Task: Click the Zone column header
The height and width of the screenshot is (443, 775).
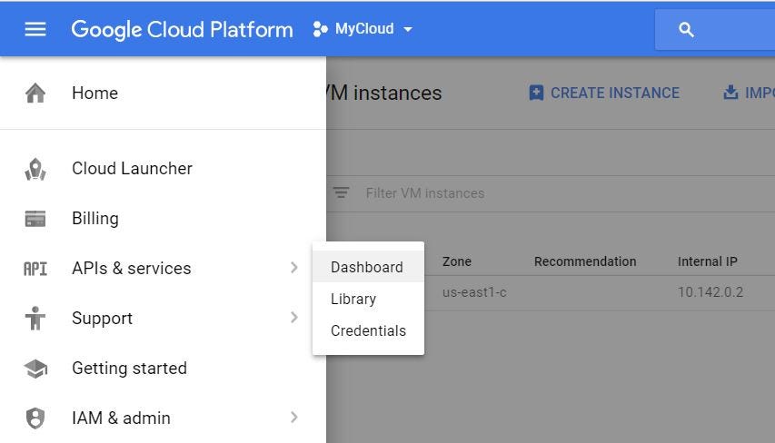Action: click(457, 261)
